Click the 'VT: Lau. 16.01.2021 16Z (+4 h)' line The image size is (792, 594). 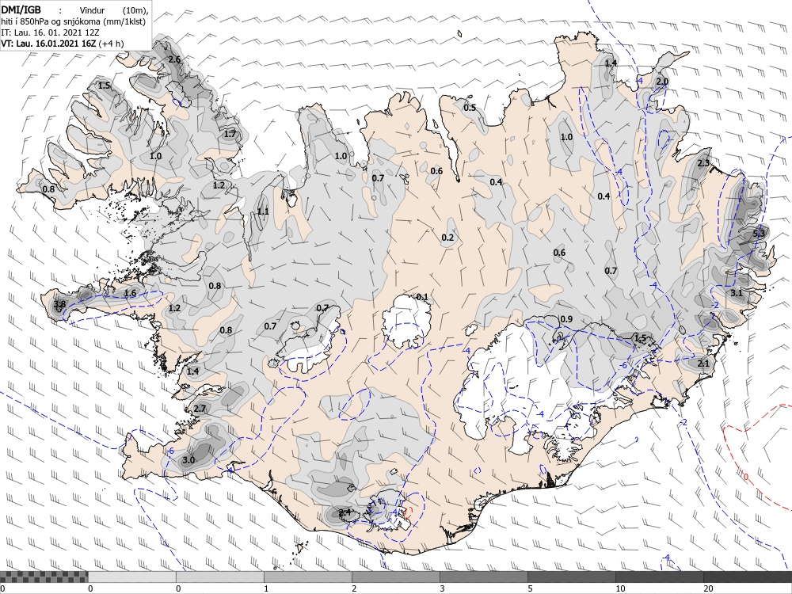[62, 44]
